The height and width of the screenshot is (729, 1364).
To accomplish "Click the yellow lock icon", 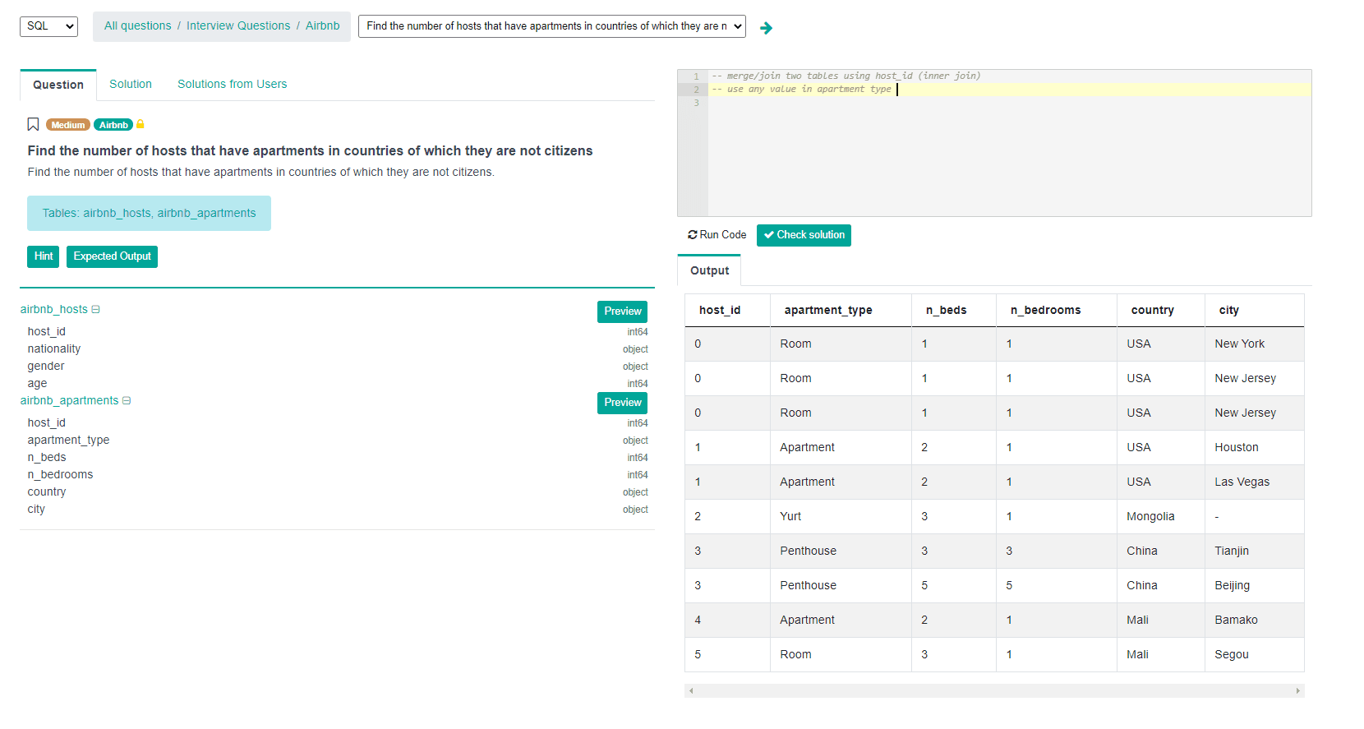I will 141,124.
